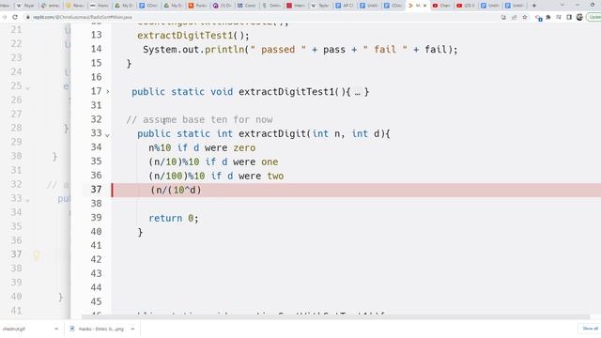Screen dimensions: 601x338
Task: Click Show all downloads
Action: (590, 329)
